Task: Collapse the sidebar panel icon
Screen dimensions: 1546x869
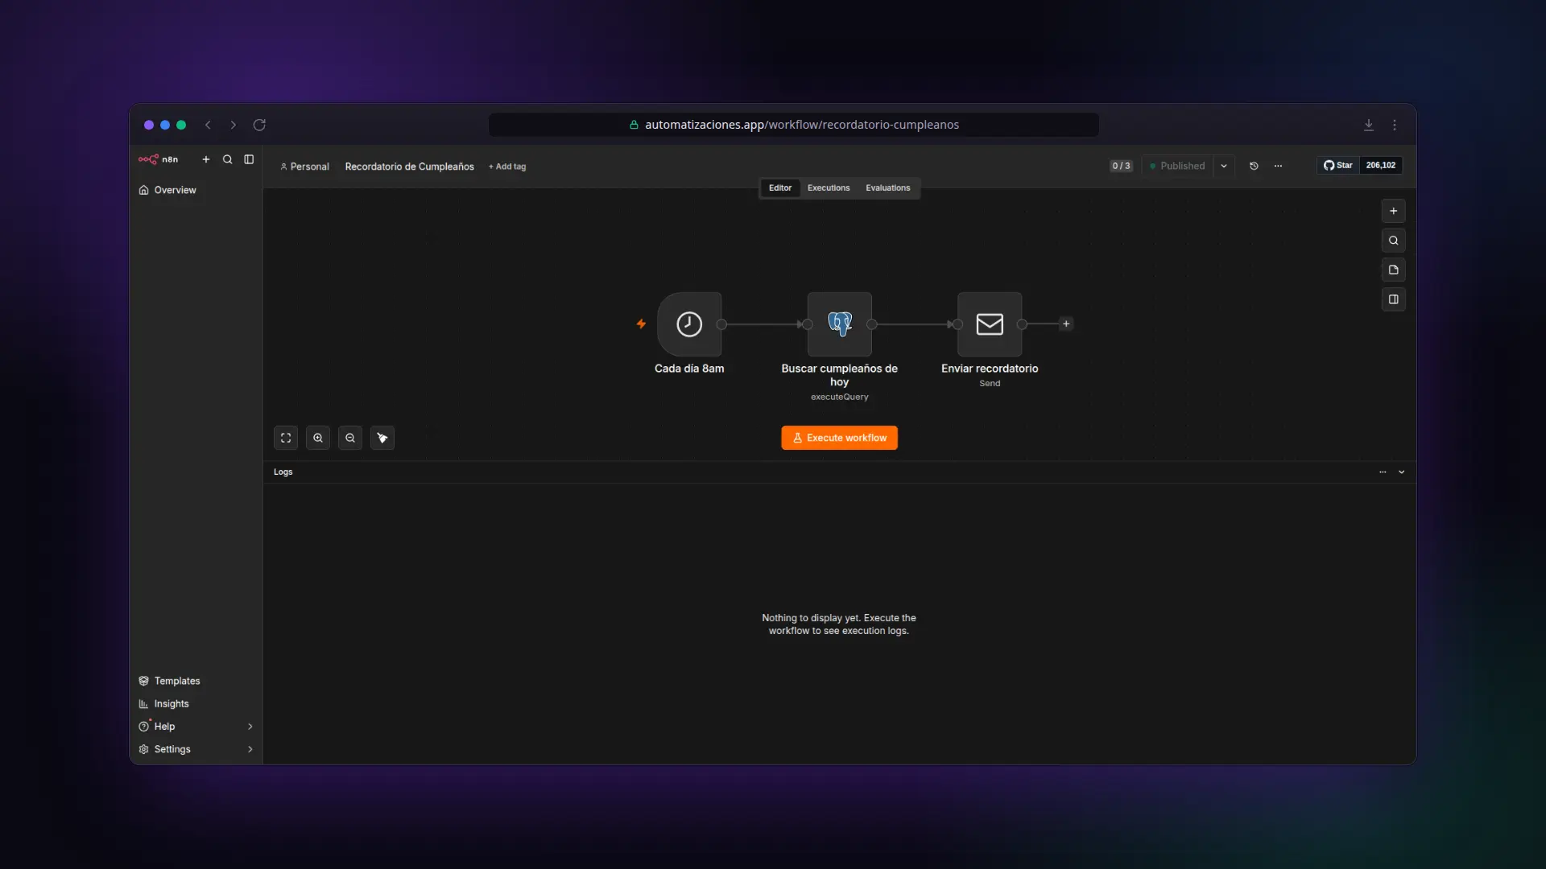Action: (249, 159)
